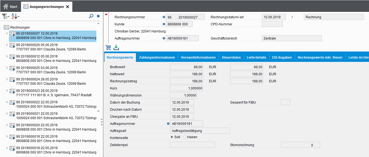Click the Auftragsart field Auftragsbestätigung
This screenshot has height=157, width=369.
tap(200, 131)
